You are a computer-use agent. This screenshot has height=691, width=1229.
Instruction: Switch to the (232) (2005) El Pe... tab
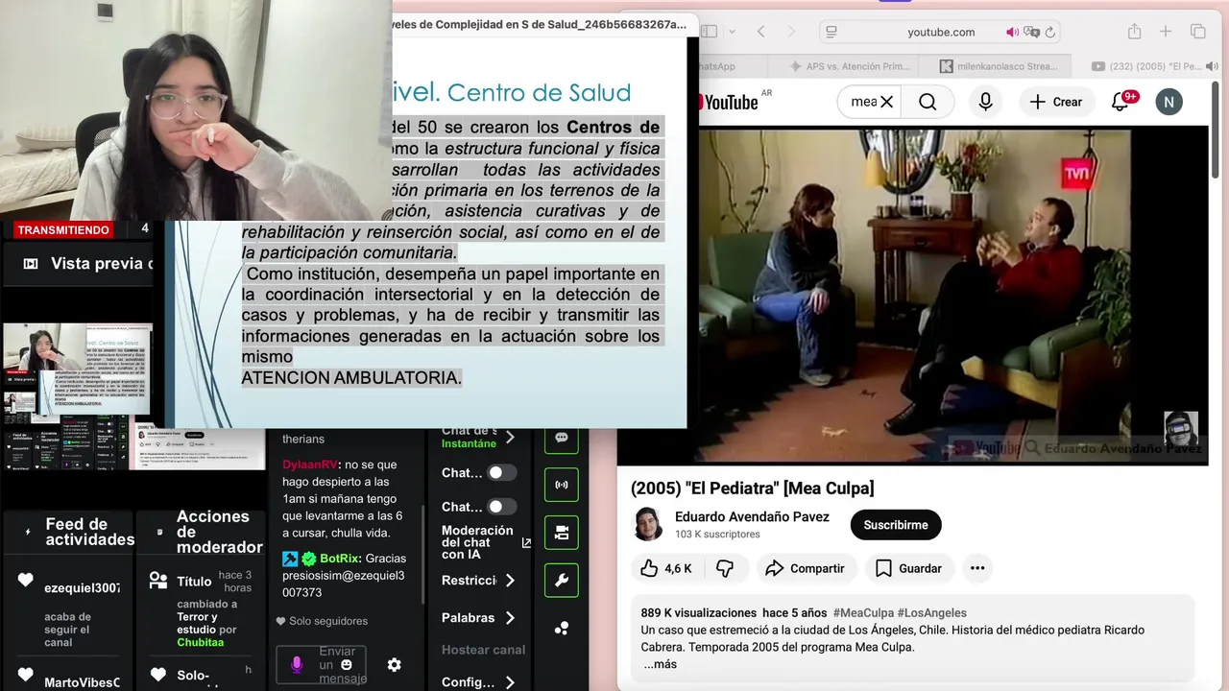(1148, 66)
